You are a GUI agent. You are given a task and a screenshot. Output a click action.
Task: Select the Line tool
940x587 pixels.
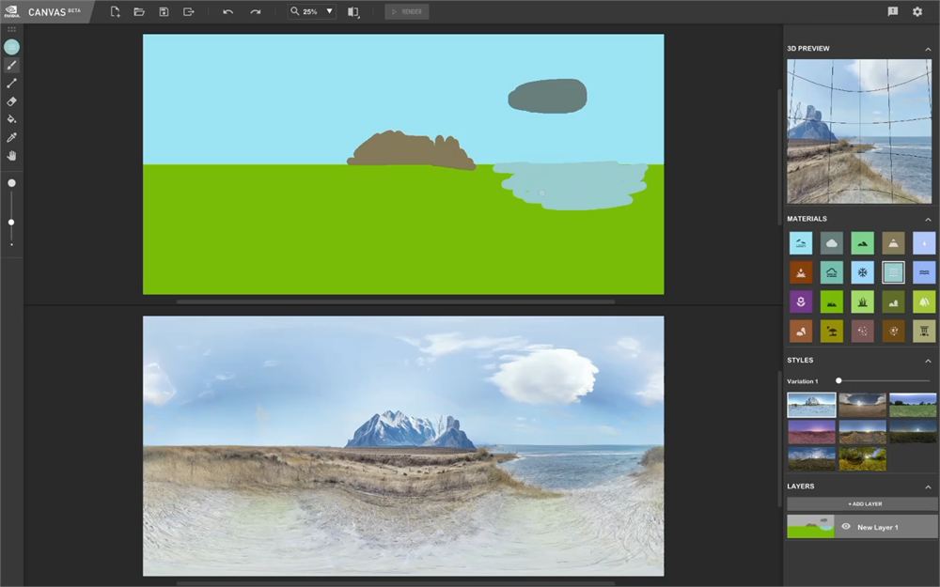pyautogui.click(x=11, y=84)
